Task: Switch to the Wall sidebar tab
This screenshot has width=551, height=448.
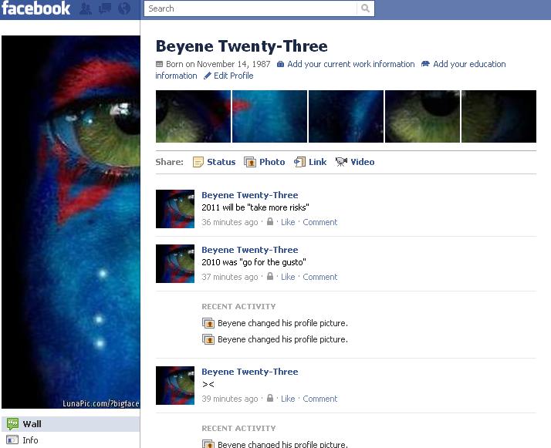Action: tap(71, 424)
